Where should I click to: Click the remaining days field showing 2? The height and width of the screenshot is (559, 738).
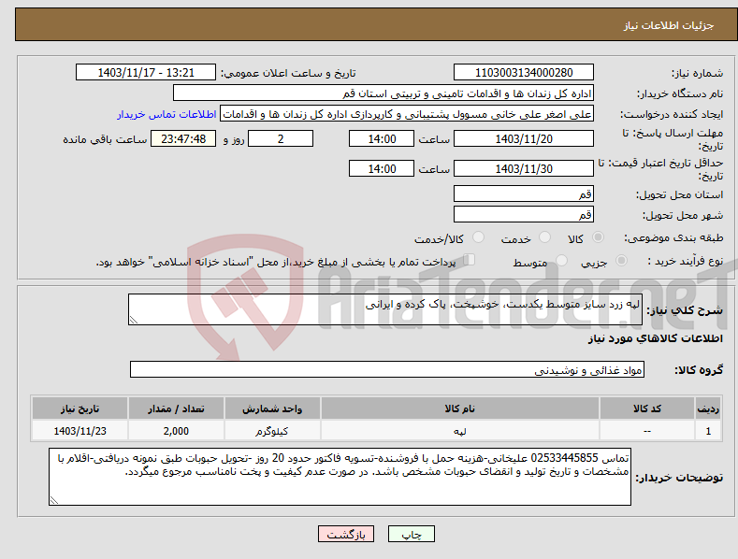(x=281, y=138)
